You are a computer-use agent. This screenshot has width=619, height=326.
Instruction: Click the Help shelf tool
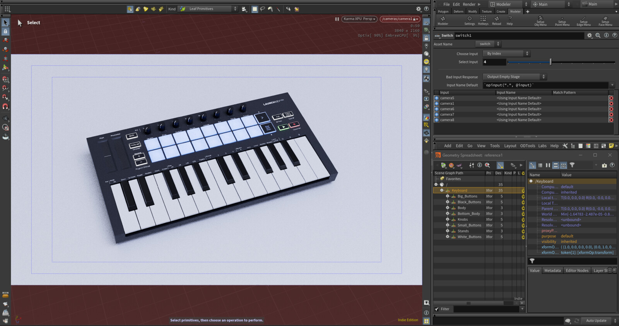[510, 20]
